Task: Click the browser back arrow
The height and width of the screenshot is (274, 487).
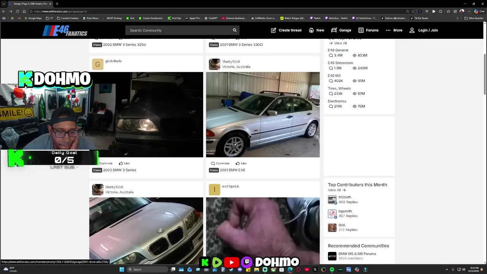Action: (x=3, y=11)
